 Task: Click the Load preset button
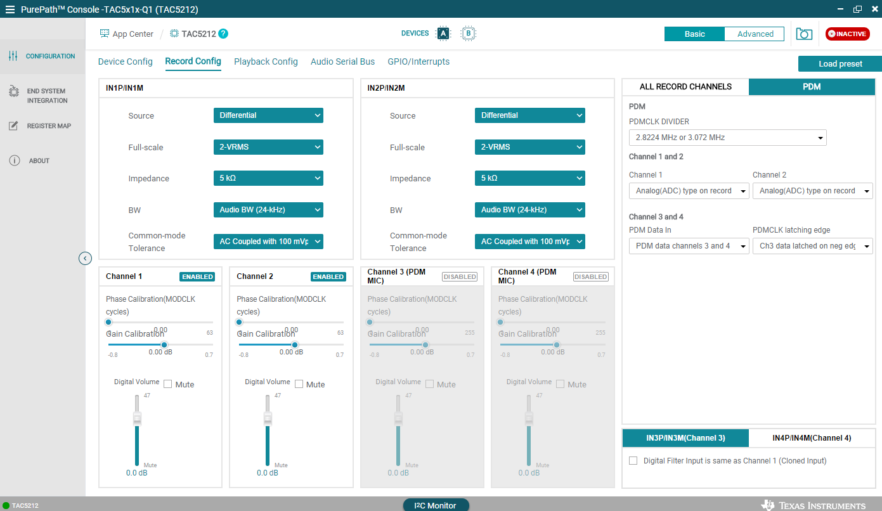pos(840,64)
